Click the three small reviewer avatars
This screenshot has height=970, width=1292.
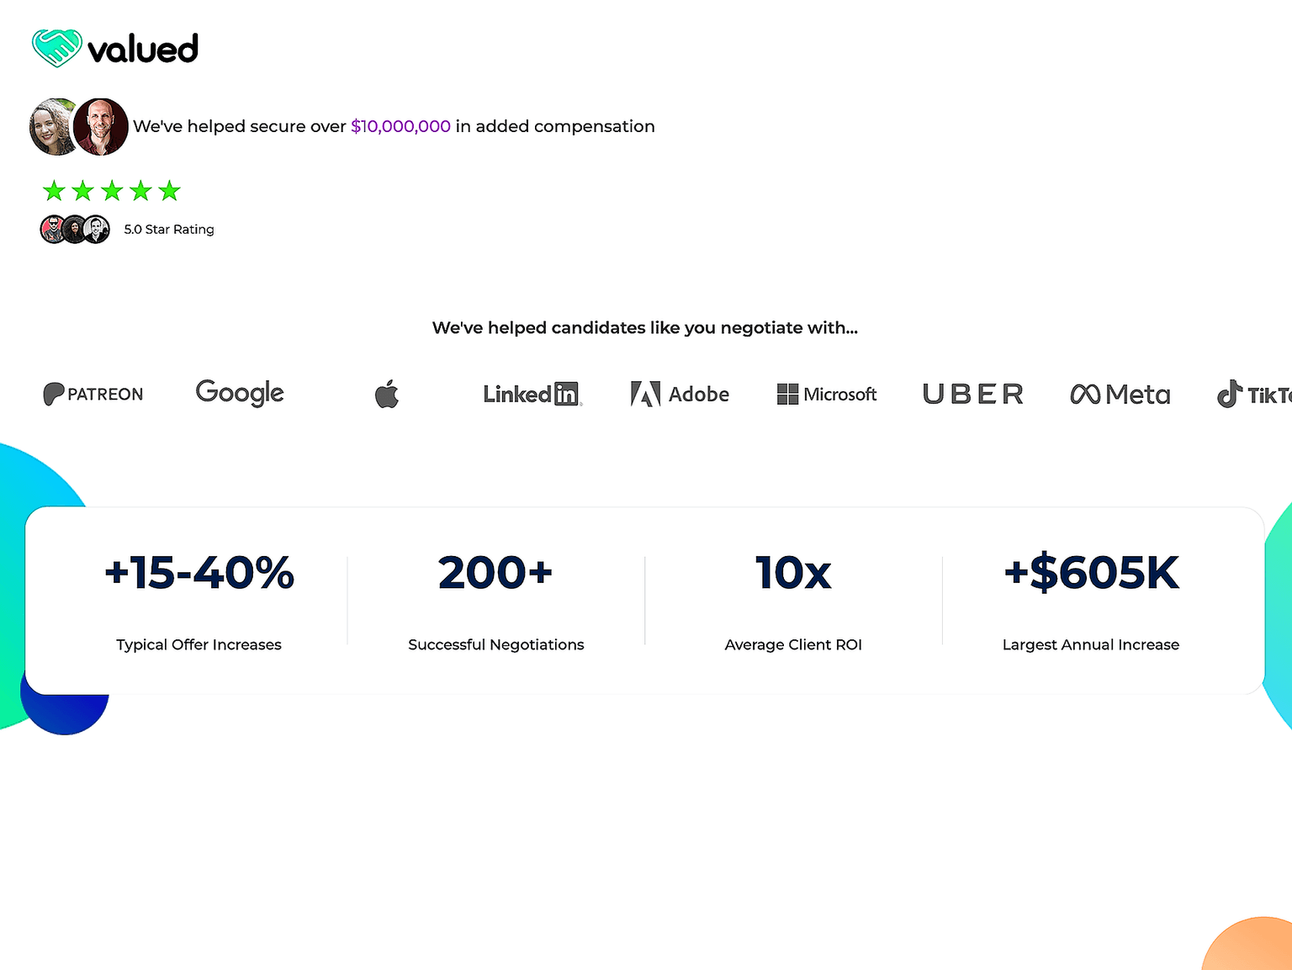tap(75, 230)
